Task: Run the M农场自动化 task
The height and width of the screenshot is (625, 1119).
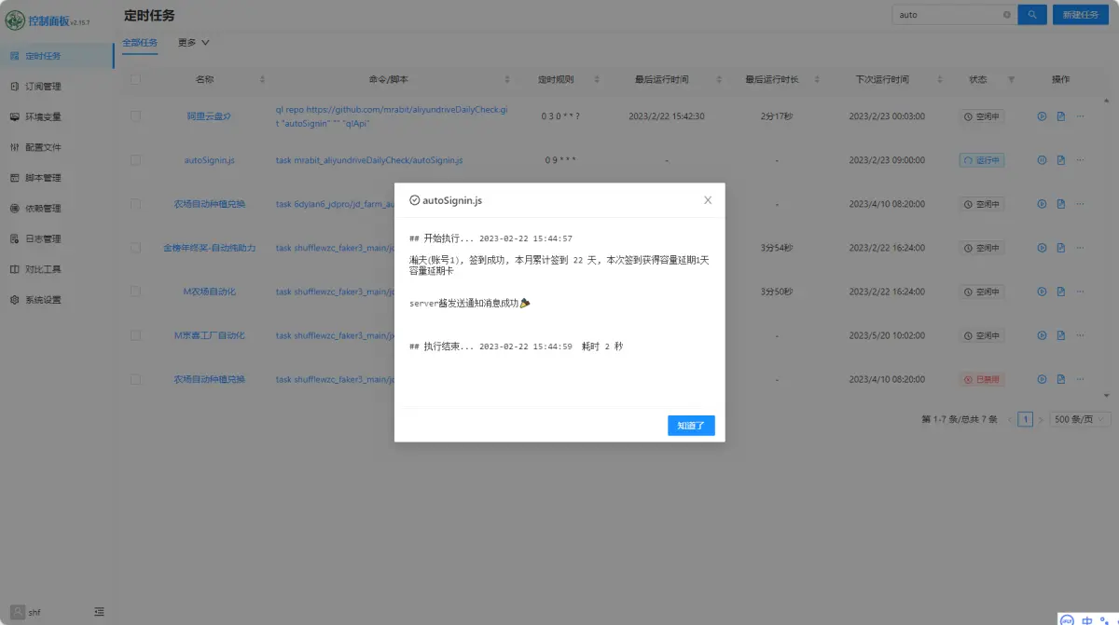Action: pyautogui.click(x=1043, y=292)
